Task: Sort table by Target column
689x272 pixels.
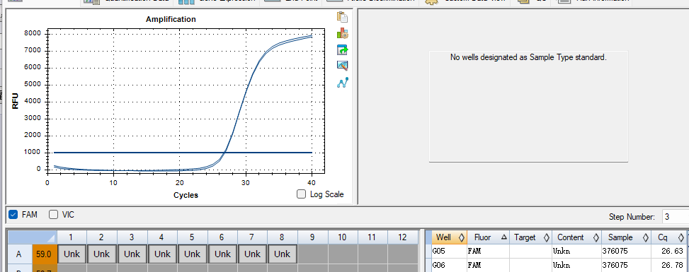Action: click(x=530, y=237)
